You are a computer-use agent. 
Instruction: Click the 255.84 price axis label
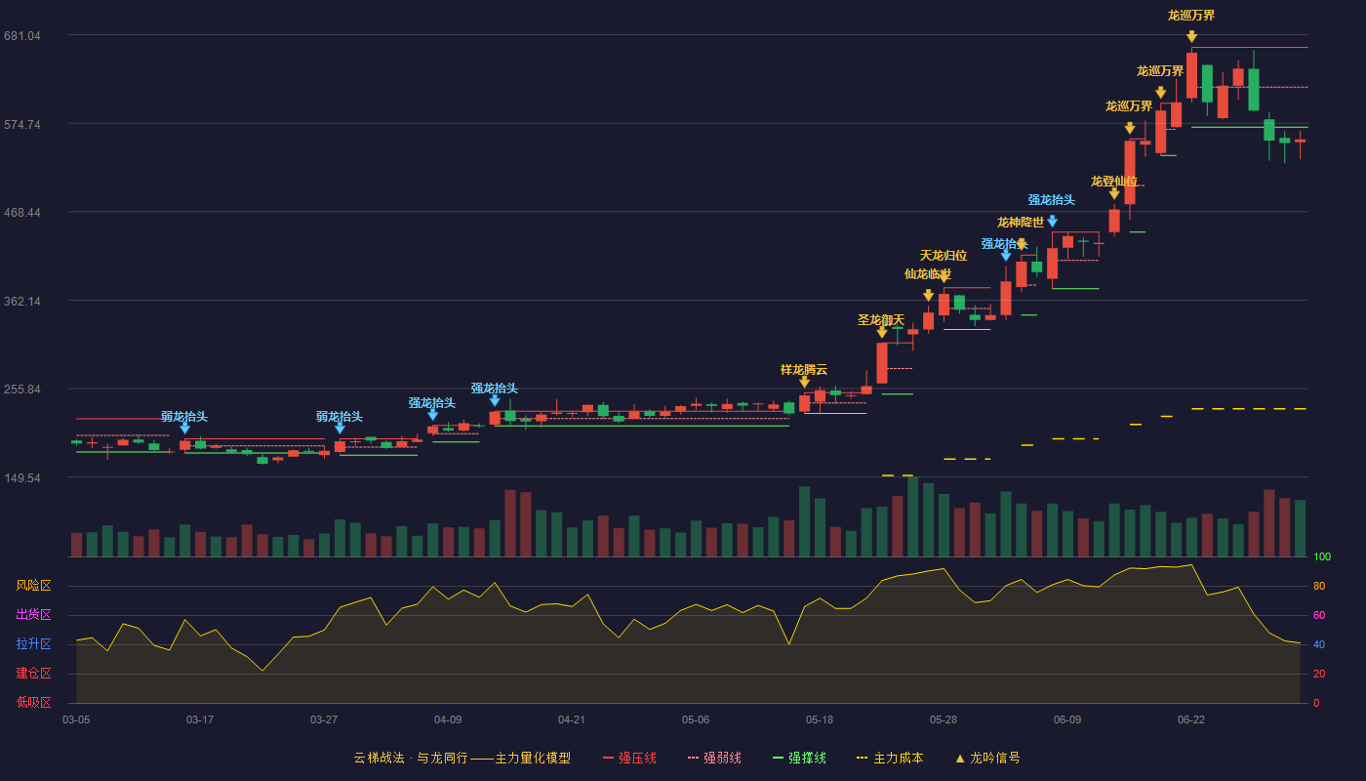click(22, 390)
